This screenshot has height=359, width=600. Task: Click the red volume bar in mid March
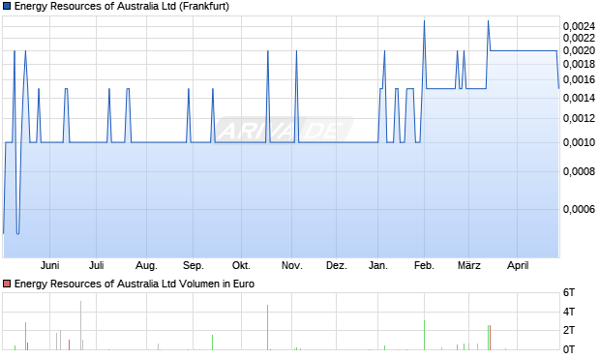tap(491, 338)
